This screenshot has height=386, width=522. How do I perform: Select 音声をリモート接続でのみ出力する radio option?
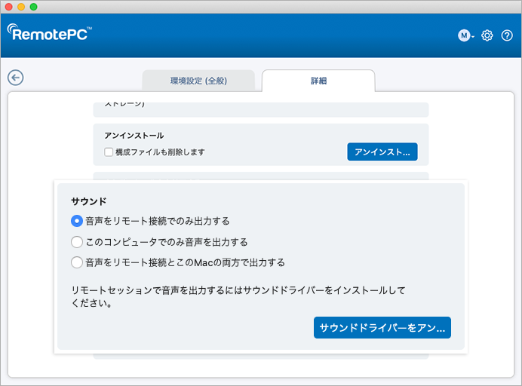tap(76, 221)
